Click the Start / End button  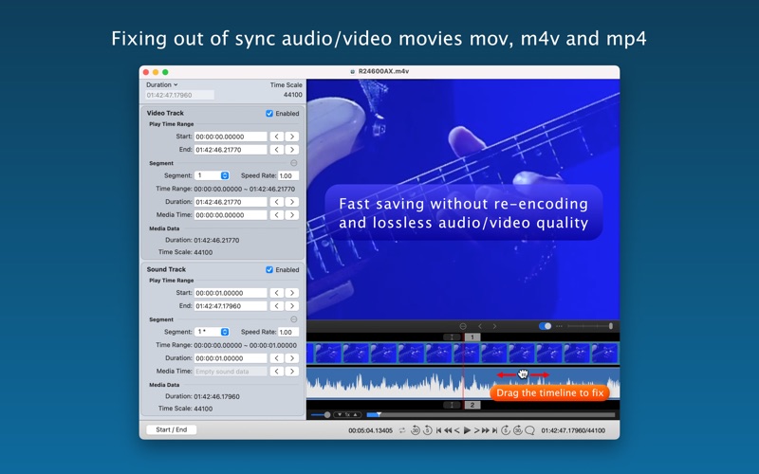click(x=172, y=429)
